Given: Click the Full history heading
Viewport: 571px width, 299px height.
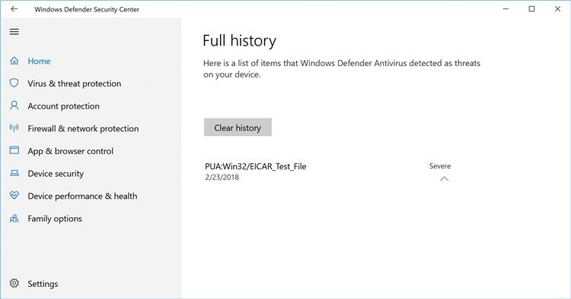Looking at the screenshot, I should tap(239, 41).
